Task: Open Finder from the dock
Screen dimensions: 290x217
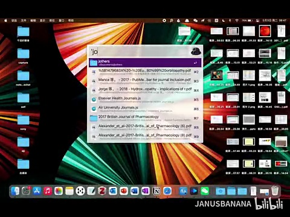Action: click(15, 191)
